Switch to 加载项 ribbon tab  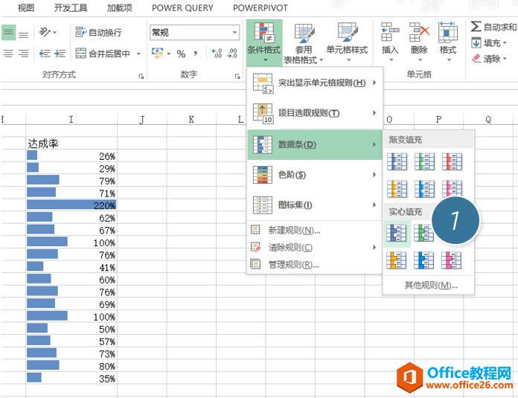point(119,7)
